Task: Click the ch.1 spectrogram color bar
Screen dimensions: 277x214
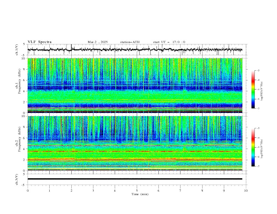Action: (x=253, y=90)
